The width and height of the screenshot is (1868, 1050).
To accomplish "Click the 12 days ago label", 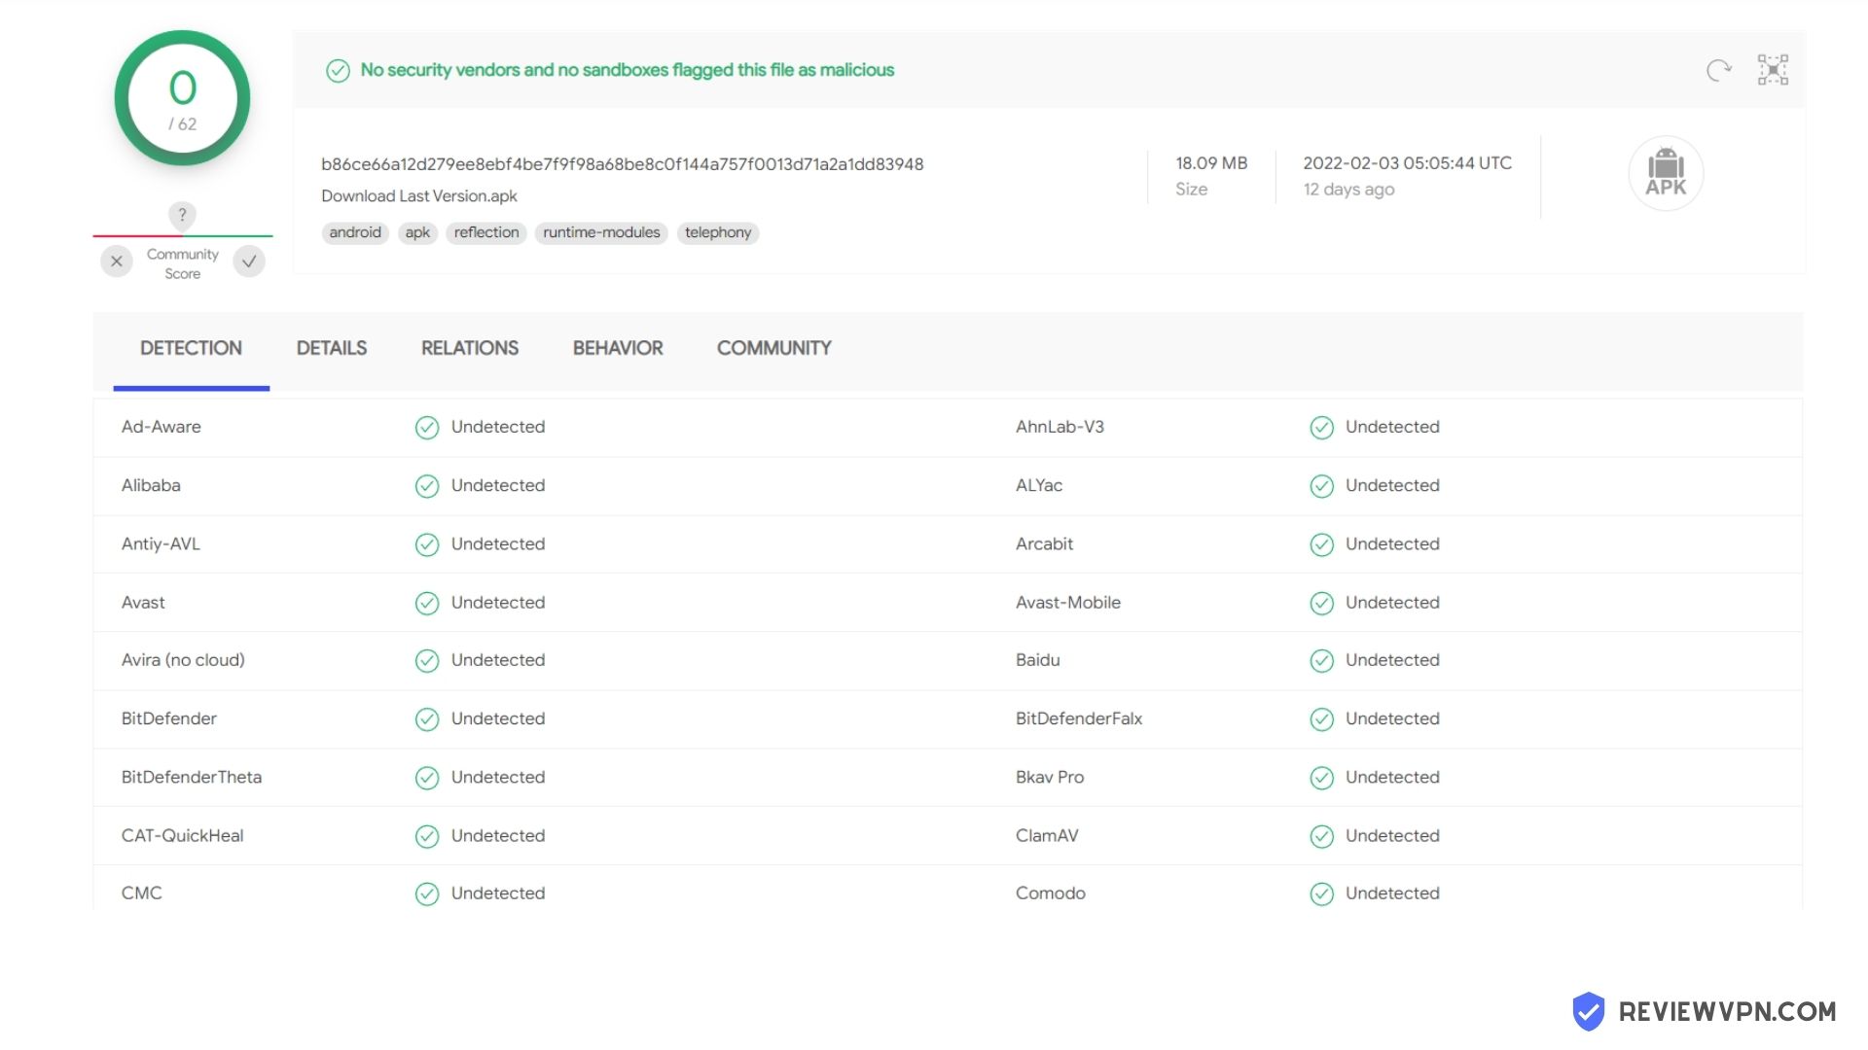I will click(x=1348, y=190).
